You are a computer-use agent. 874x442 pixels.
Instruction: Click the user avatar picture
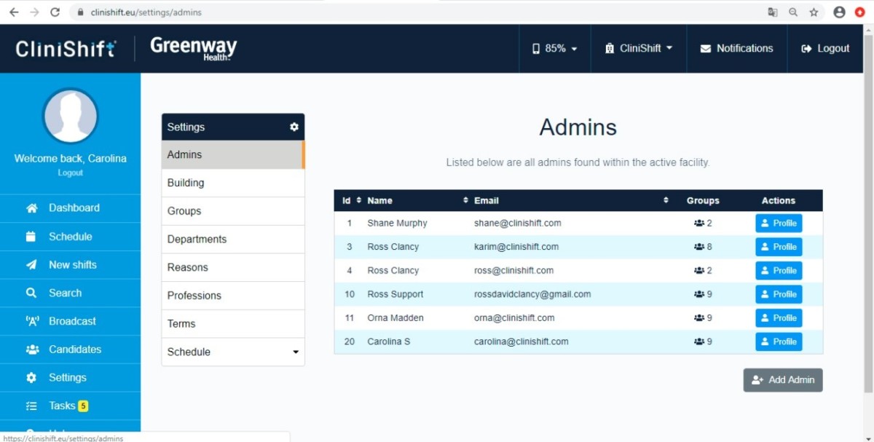pyautogui.click(x=71, y=116)
